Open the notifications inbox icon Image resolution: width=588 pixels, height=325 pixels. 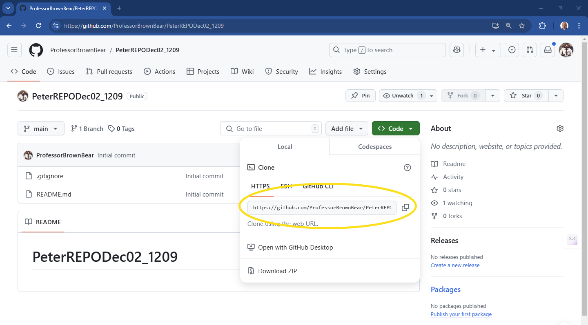click(x=548, y=50)
